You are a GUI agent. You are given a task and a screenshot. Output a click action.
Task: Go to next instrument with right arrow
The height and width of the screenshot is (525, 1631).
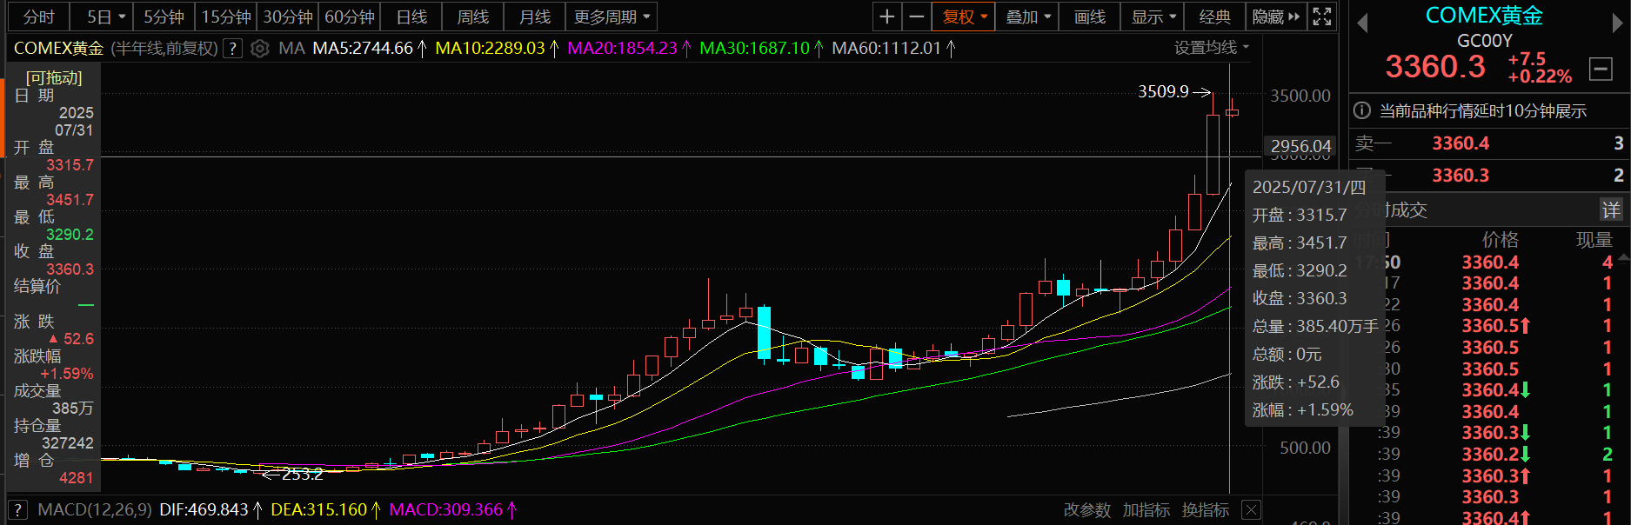coord(1617,23)
